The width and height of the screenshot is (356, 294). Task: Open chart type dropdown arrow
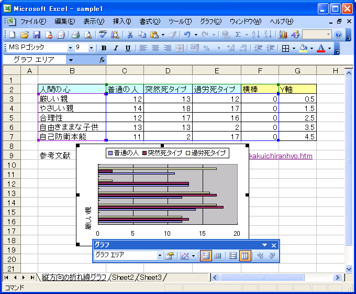coord(193,256)
